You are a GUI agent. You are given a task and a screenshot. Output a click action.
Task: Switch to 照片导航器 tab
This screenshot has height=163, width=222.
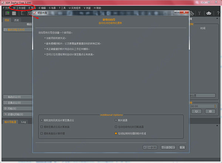tap(10, 122)
